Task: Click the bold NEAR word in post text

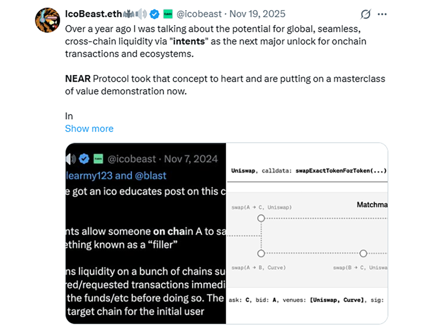Action: click(x=78, y=79)
